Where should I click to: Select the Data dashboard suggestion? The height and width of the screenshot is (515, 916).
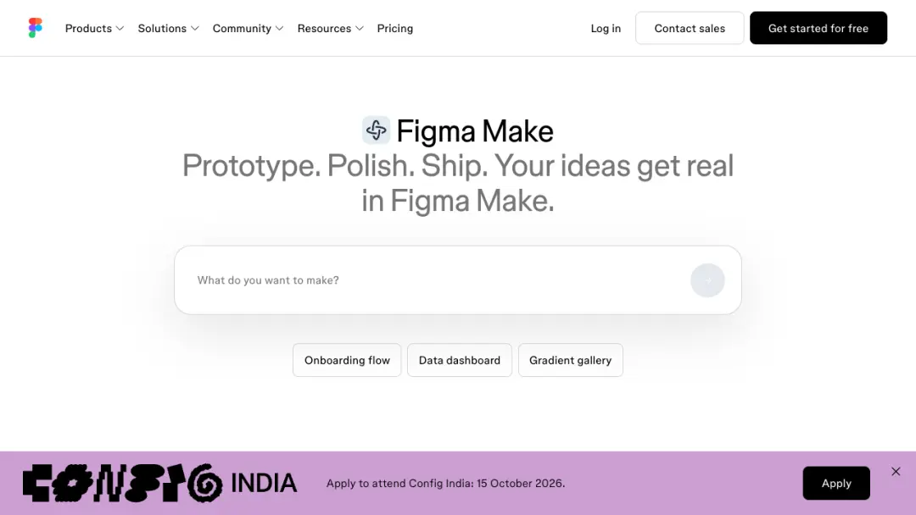460,361
